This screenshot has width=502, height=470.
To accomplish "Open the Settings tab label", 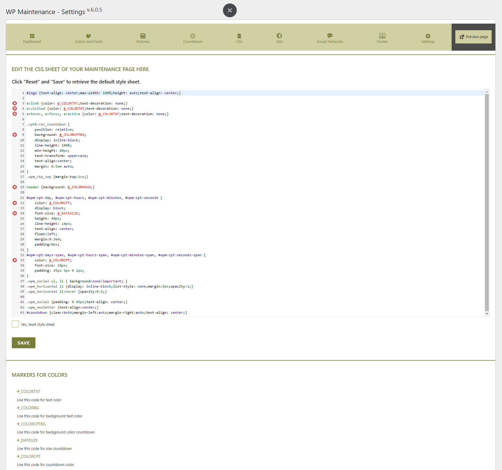I will click(x=428, y=42).
